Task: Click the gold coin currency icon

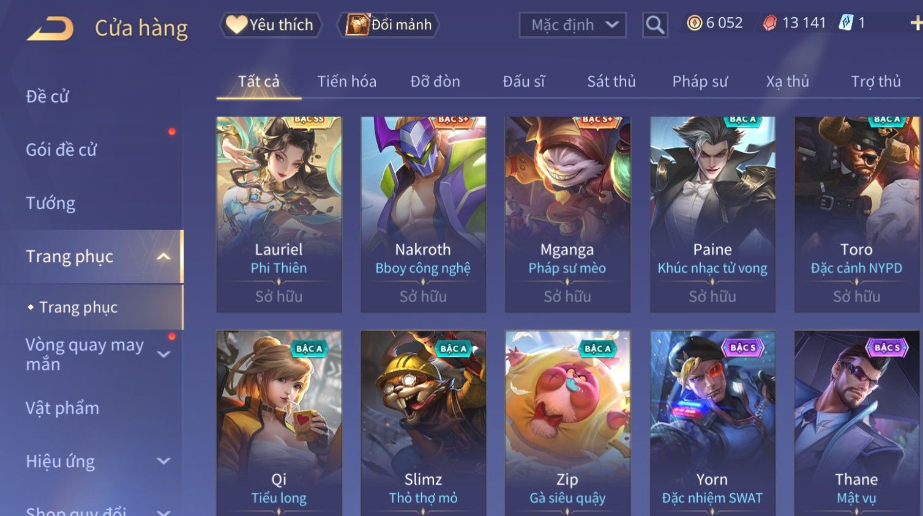Action: pyautogui.click(x=694, y=23)
